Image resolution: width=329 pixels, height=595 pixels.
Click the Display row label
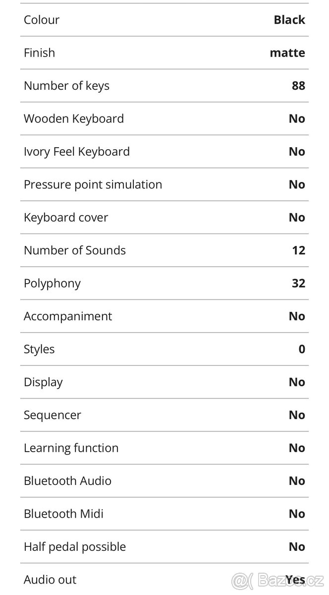43,382
